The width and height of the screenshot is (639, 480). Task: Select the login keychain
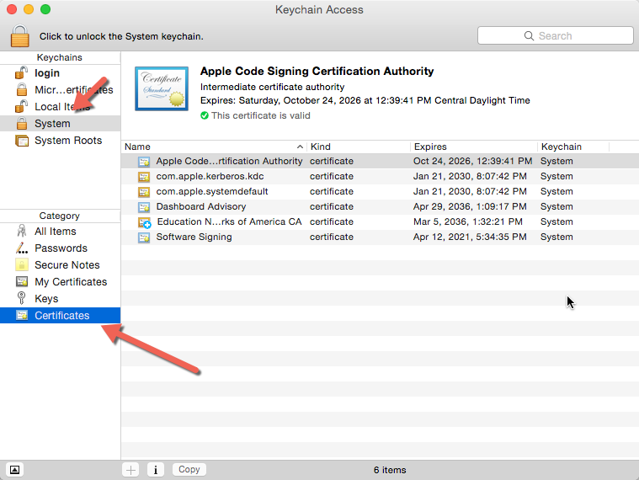tap(61, 73)
